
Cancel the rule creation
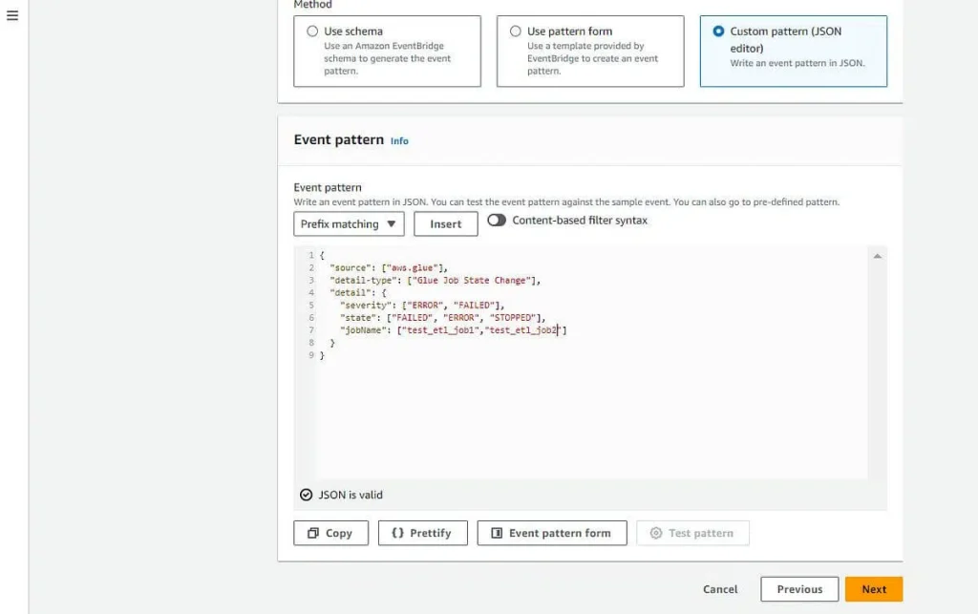(x=720, y=589)
